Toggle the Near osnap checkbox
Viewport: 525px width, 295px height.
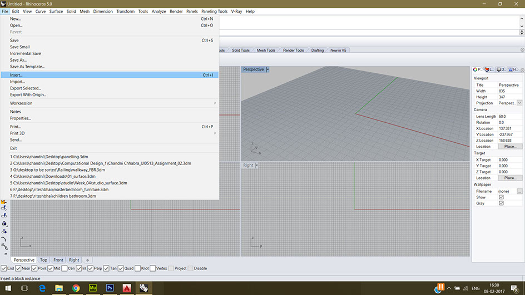[18, 268]
